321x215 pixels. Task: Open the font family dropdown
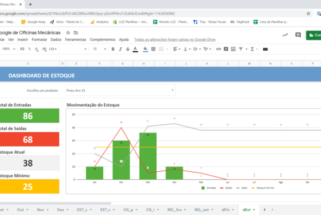74,49
